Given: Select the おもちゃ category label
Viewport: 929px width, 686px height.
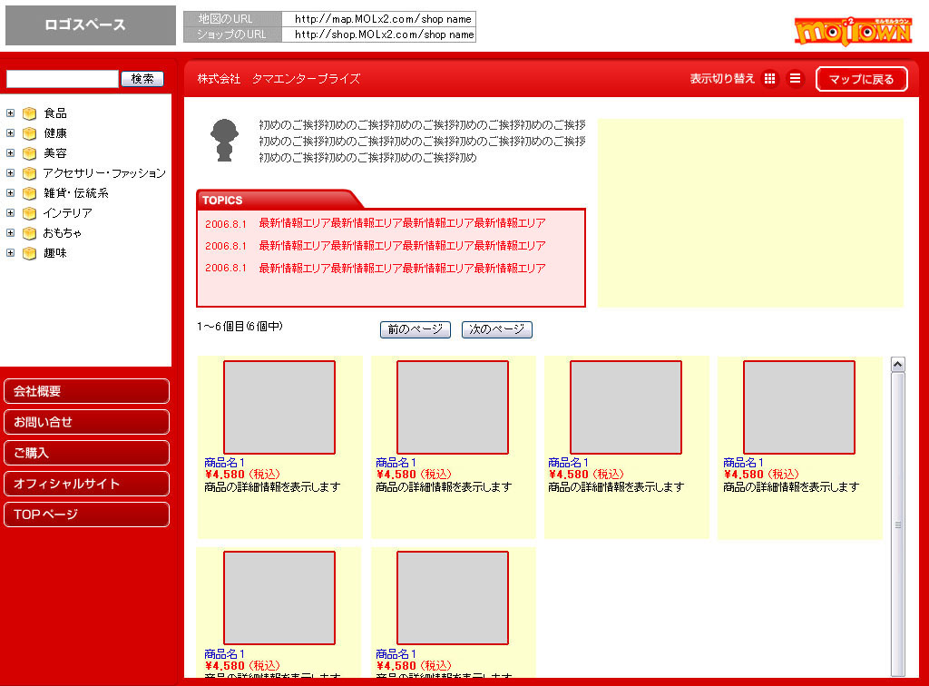Looking at the screenshot, I should [x=63, y=233].
